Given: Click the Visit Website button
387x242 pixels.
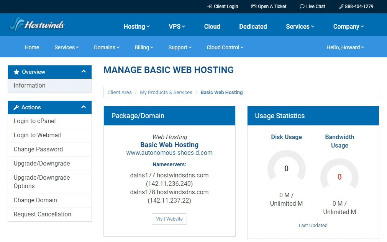Looking at the screenshot, I should click(x=169, y=219).
